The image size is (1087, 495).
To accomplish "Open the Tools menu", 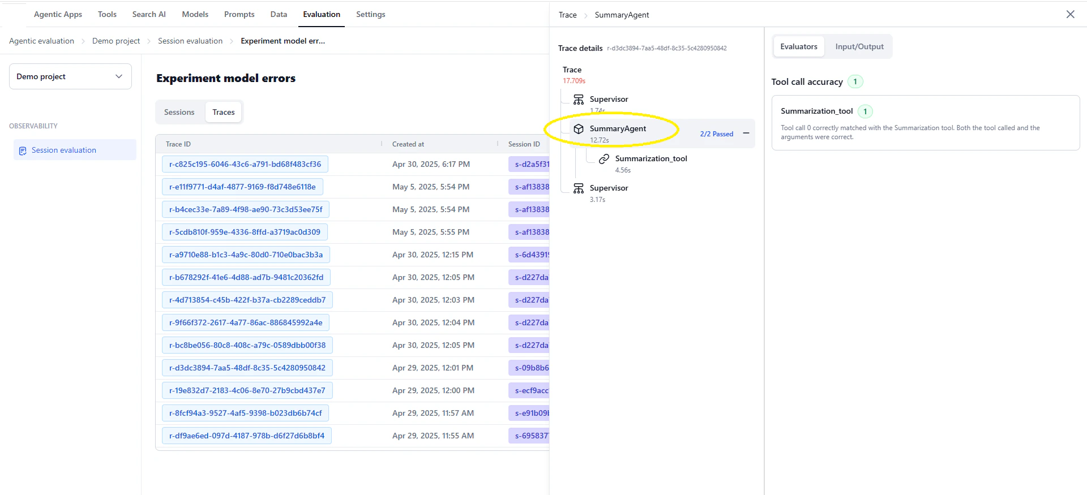I will click(107, 14).
